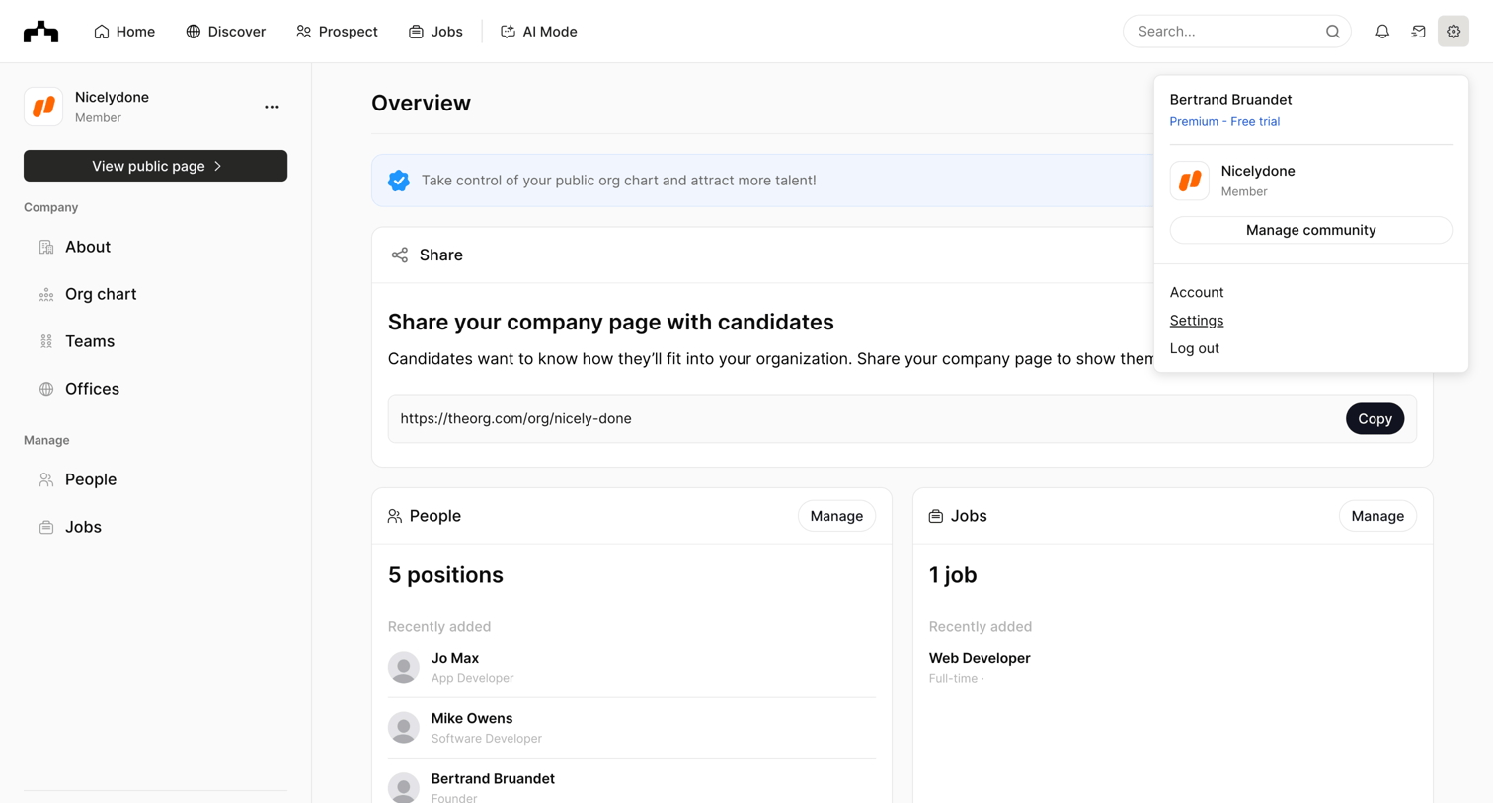Click the 1 job count
Viewport: 1493px width, 803px height.
click(953, 575)
